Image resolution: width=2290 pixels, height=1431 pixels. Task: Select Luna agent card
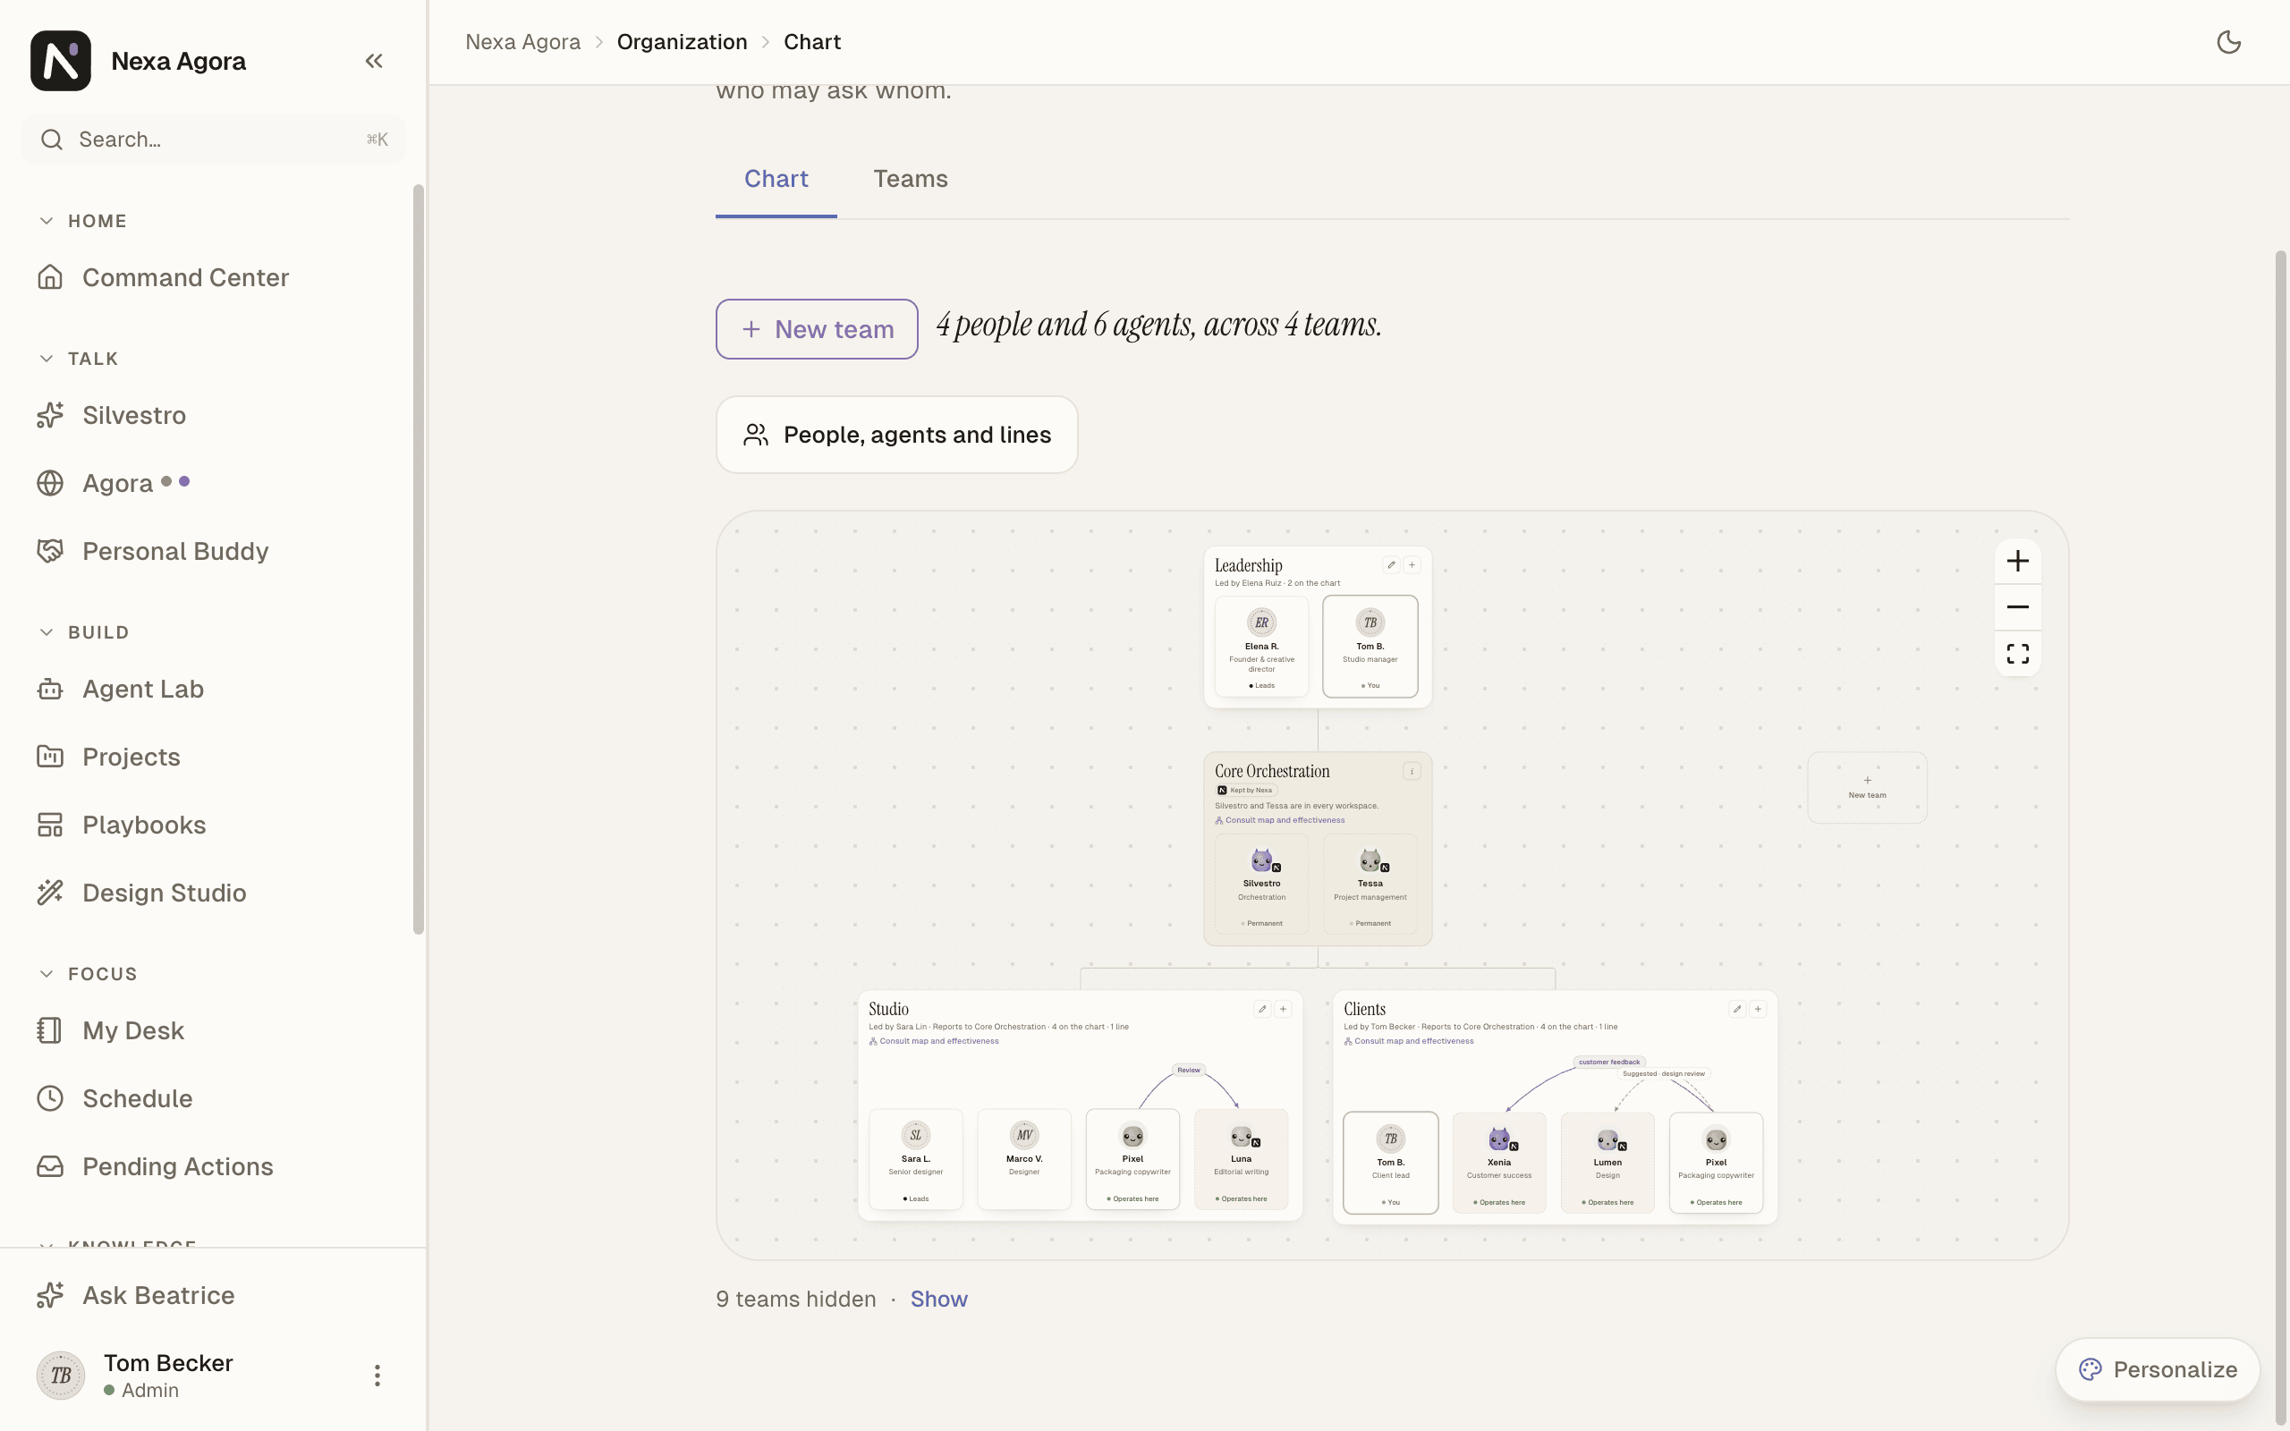click(x=1242, y=1159)
